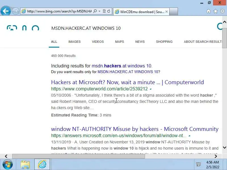Switch to the IMAGES tab
227x170 pixels.
(x=74, y=42)
